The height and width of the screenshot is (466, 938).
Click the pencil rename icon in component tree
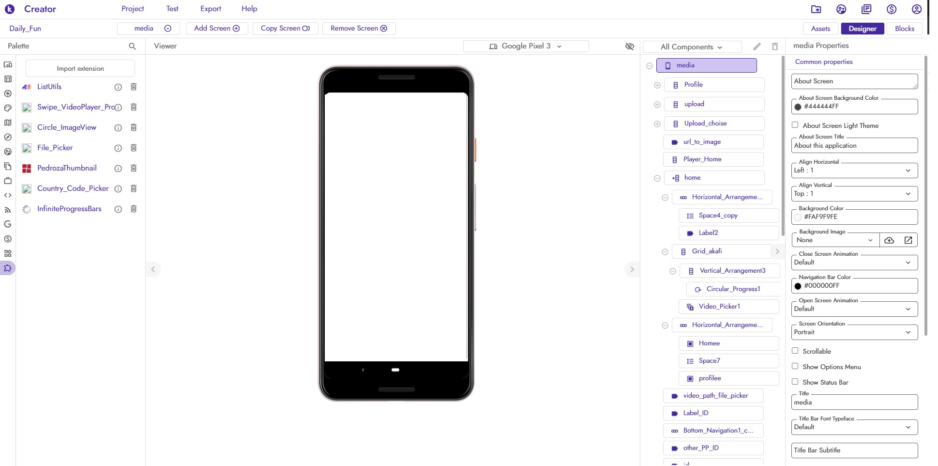tap(757, 47)
